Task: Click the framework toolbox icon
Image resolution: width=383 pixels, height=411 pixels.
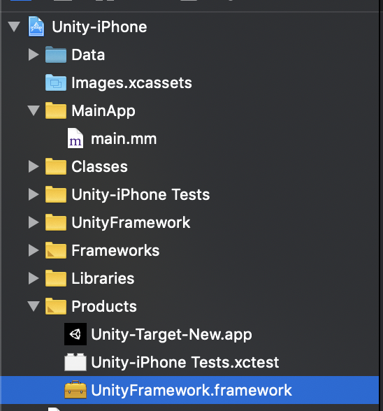Action: tap(75, 390)
